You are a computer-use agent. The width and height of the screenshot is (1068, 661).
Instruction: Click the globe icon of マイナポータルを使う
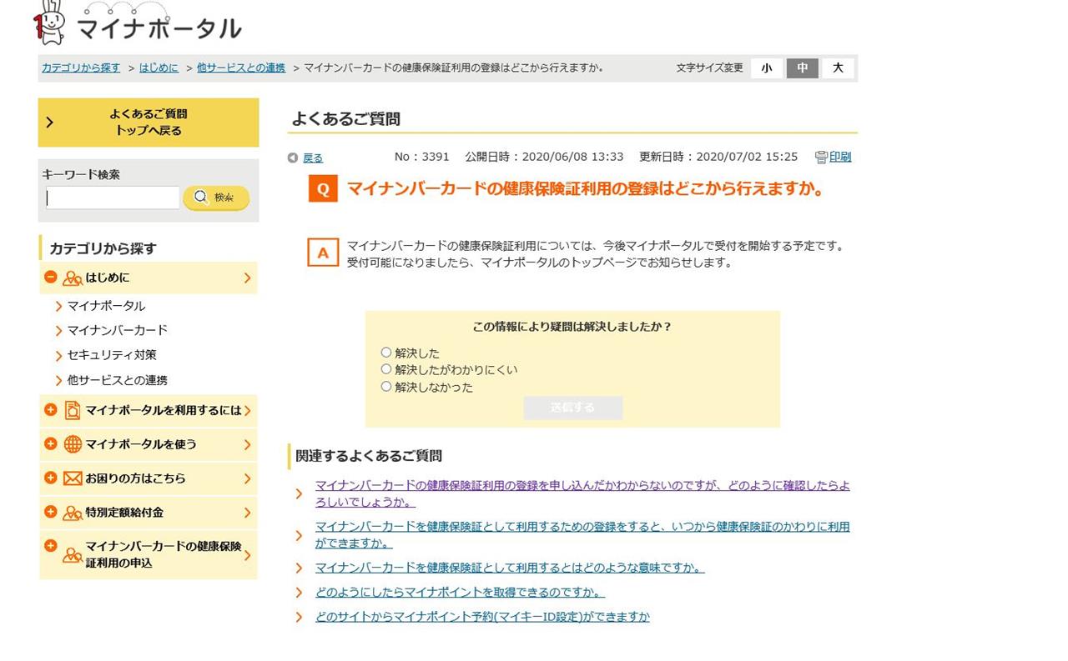[x=73, y=444]
